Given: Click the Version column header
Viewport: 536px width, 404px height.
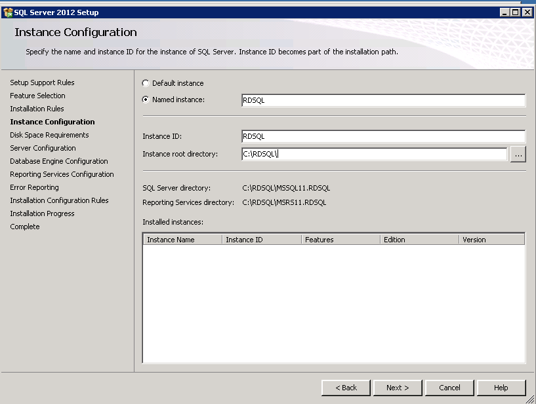Looking at the screenshot, I should [491, 240].
